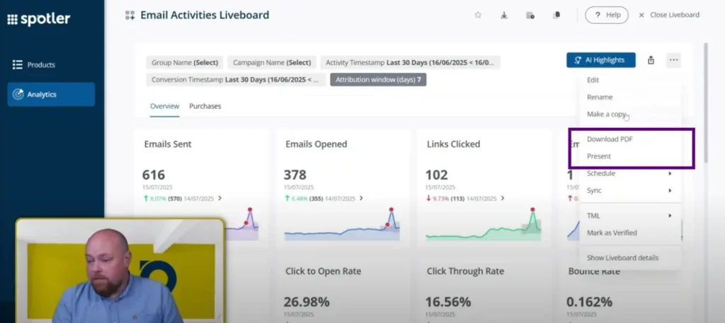This screenshot has height=323, width=725.
Task: Click the liveboard icon beside the title
Action: point(130,15)
